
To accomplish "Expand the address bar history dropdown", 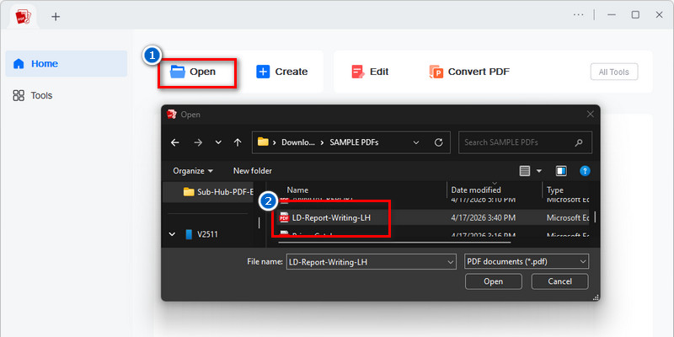I will pos(415,142).
